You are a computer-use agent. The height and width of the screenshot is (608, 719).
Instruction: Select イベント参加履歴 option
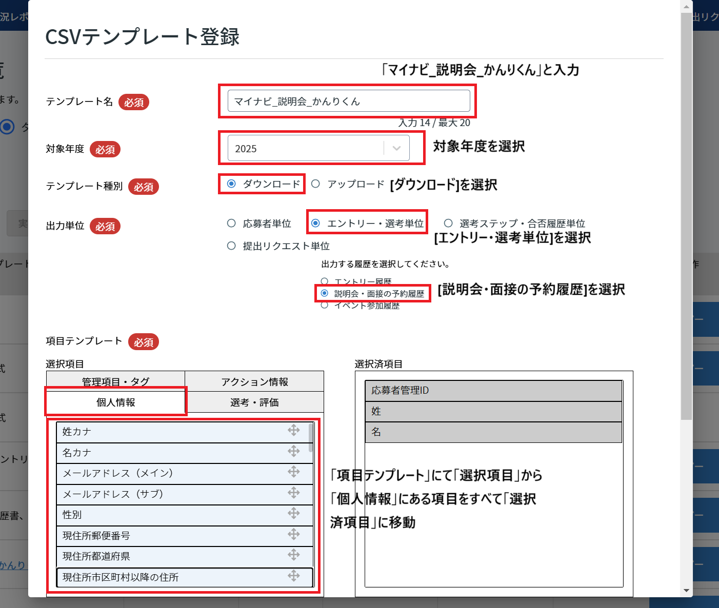324,305
